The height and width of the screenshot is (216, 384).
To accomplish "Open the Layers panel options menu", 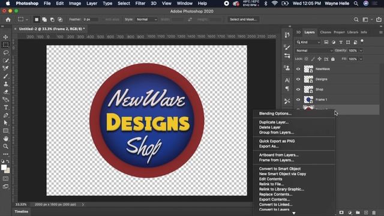I will point(381,32).
